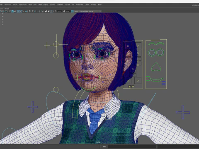
Task: Toggle Smooth Shade All in panel toolbar
Action: pyautogui.click(x=12, y=11)
